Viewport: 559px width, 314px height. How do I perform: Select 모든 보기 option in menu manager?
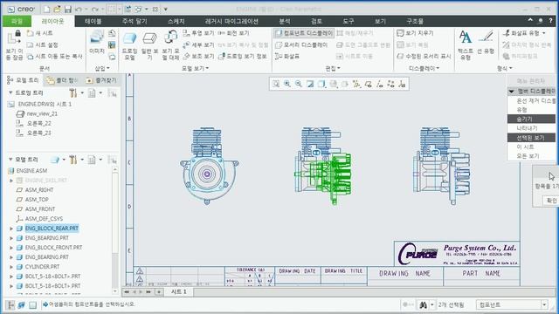531,156
